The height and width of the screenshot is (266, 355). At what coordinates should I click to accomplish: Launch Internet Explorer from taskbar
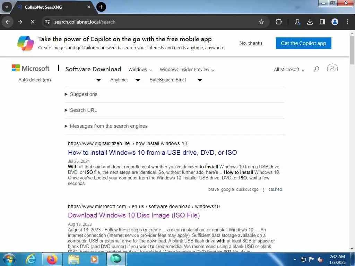point(31,259)
